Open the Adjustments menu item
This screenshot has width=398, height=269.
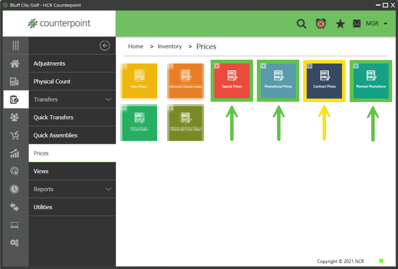coord(72,64)
